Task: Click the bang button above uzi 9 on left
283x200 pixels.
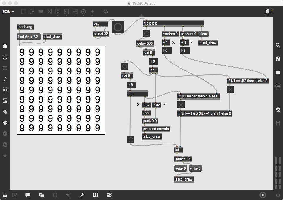Action: pyautogui.click(x=125, y=66)
